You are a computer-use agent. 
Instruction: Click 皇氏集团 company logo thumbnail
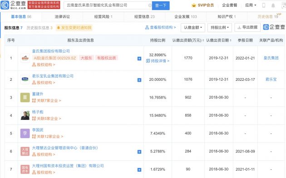click(25, 58)
